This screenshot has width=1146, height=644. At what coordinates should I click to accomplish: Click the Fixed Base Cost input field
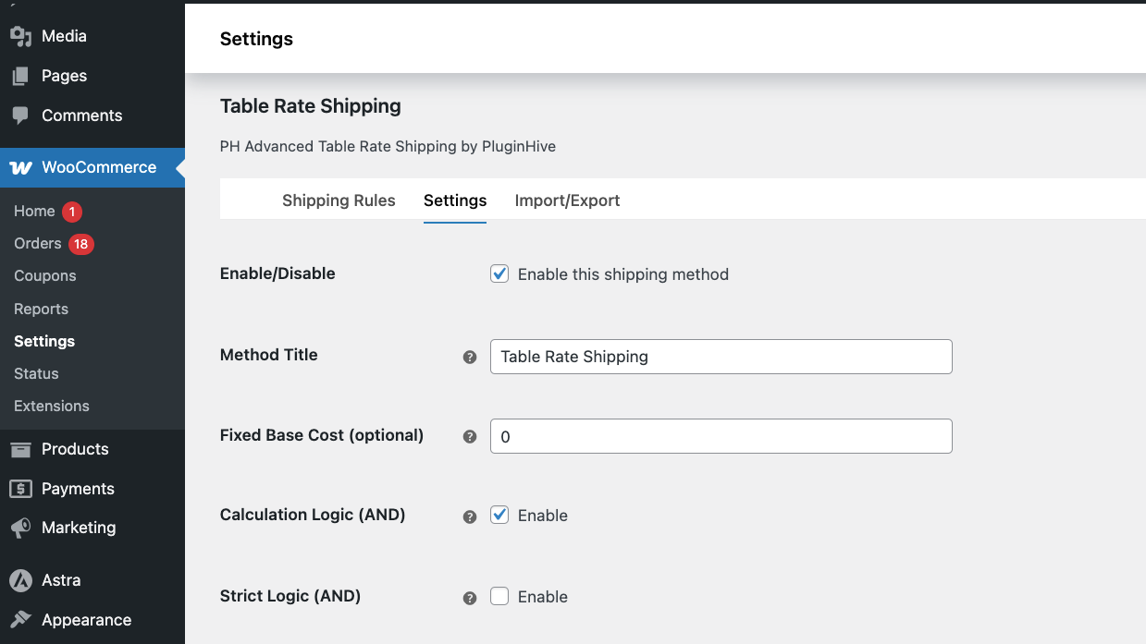tap(721, 436)
